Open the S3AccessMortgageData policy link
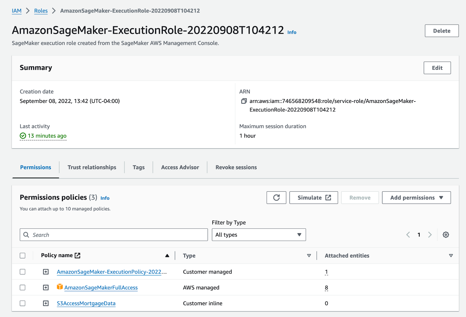The image size is (466, 317). click(86, 303)
